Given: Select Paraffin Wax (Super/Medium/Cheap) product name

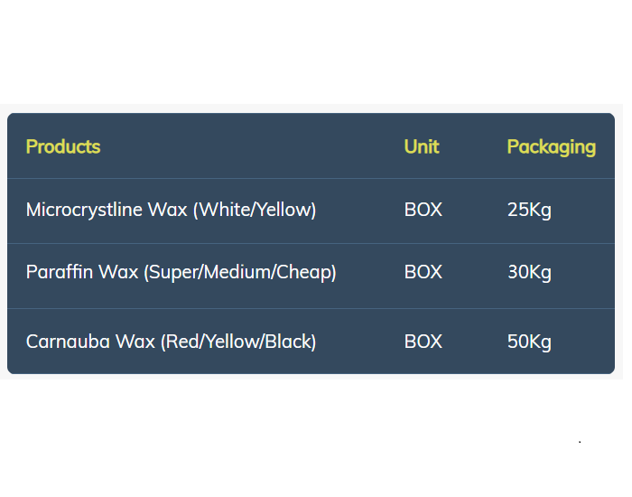Looking at the screenshot, I should tap(181, 272).
